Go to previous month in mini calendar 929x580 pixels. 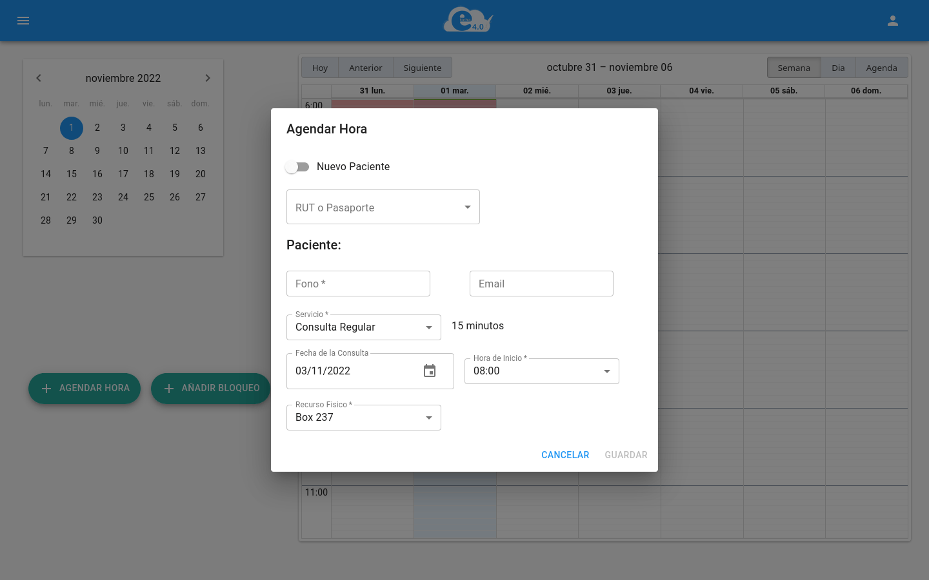click(x=39, y=77)
